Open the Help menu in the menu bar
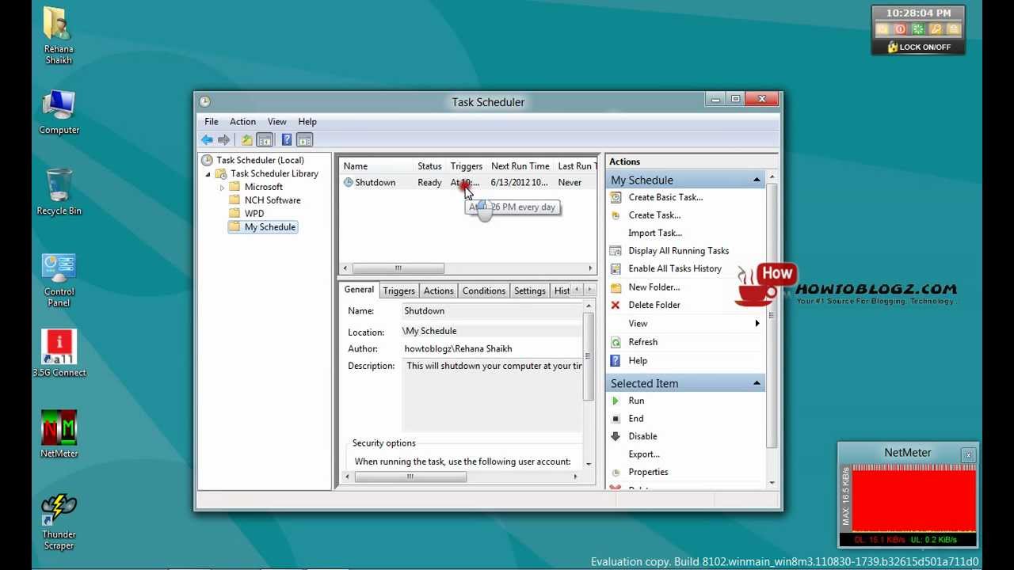This screenshot has width=1014, height=570. pos(307,122)
